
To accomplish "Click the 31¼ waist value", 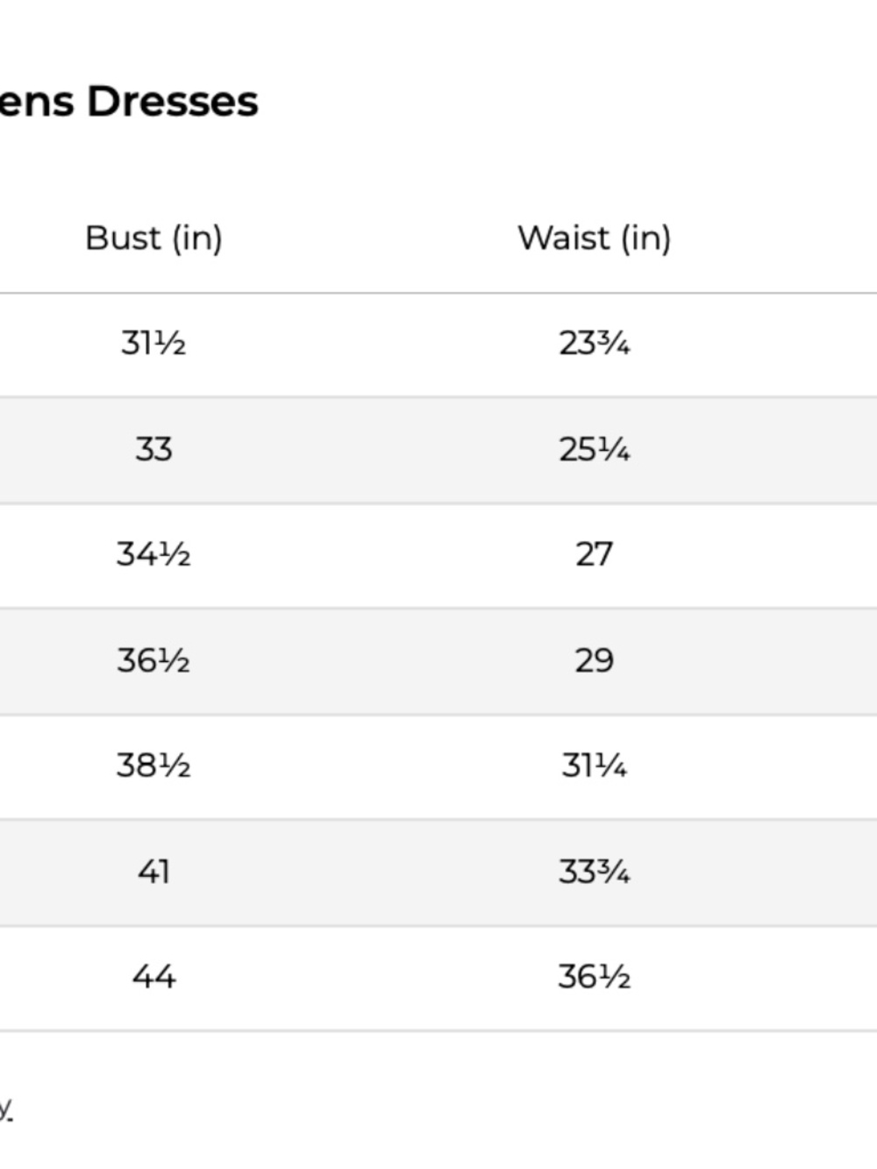I will click(x=594, y=766).
